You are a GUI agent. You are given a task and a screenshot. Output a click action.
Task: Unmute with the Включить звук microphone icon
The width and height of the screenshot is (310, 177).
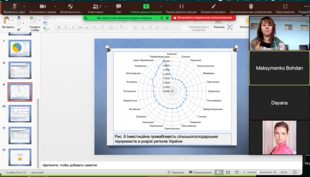point(14,7)
